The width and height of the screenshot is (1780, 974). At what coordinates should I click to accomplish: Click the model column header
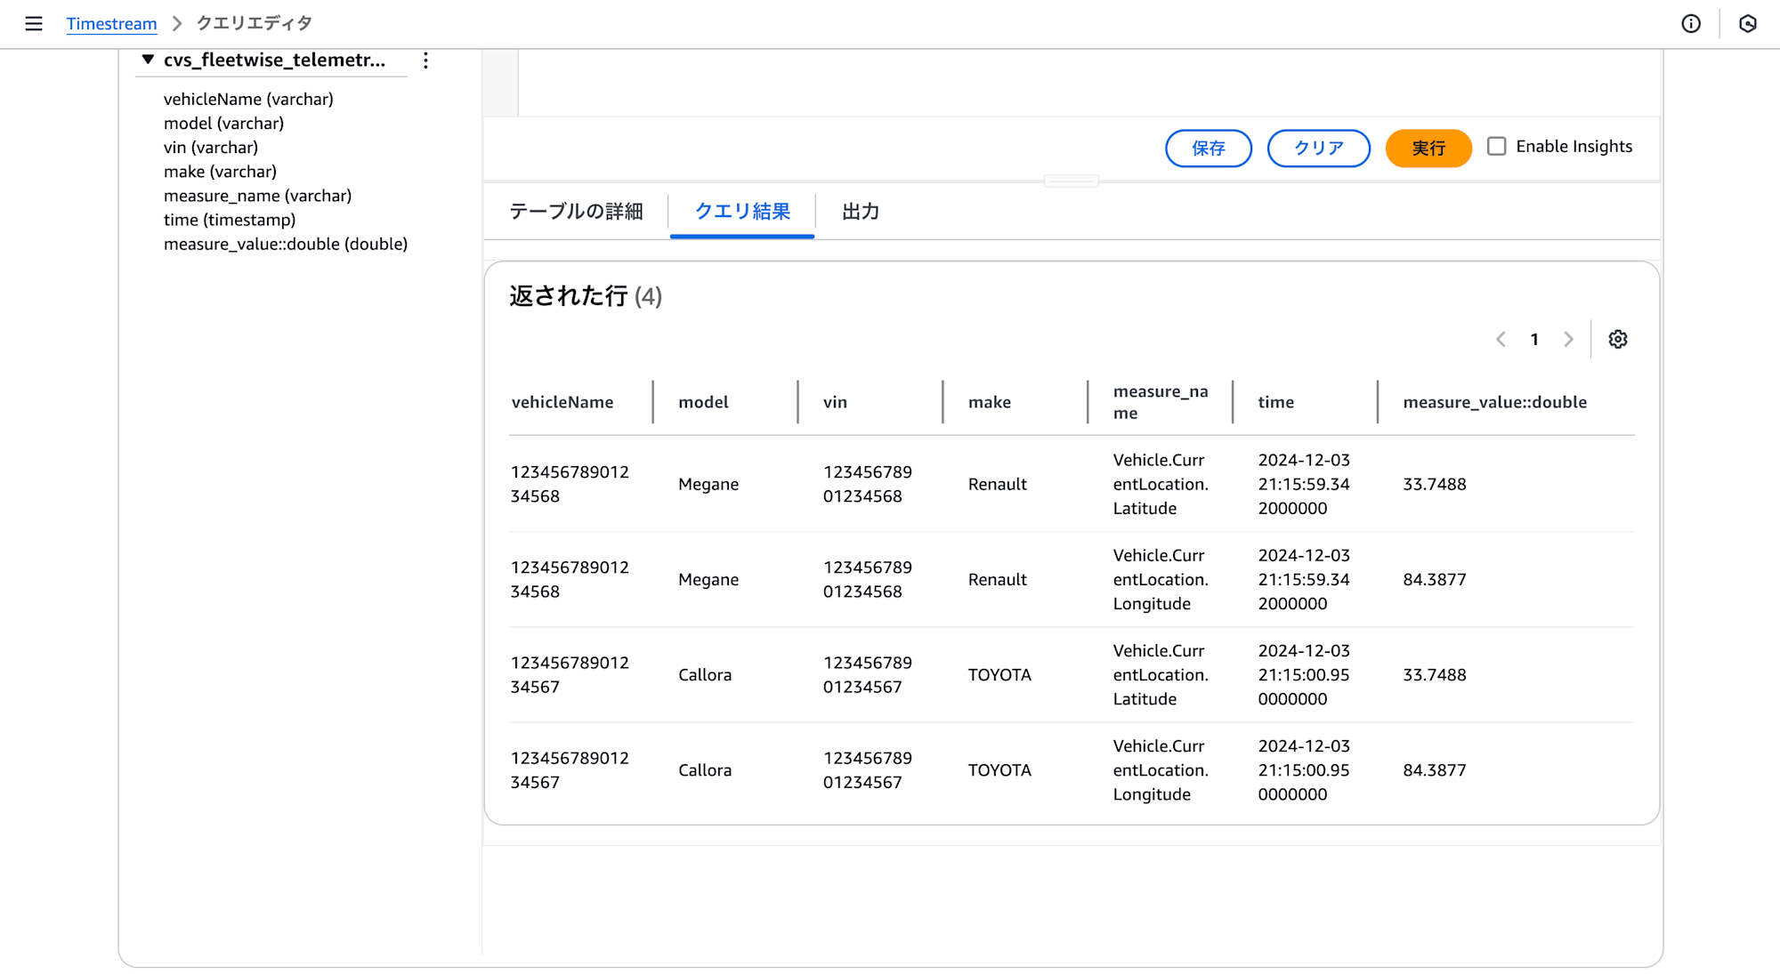pos(703,402)
